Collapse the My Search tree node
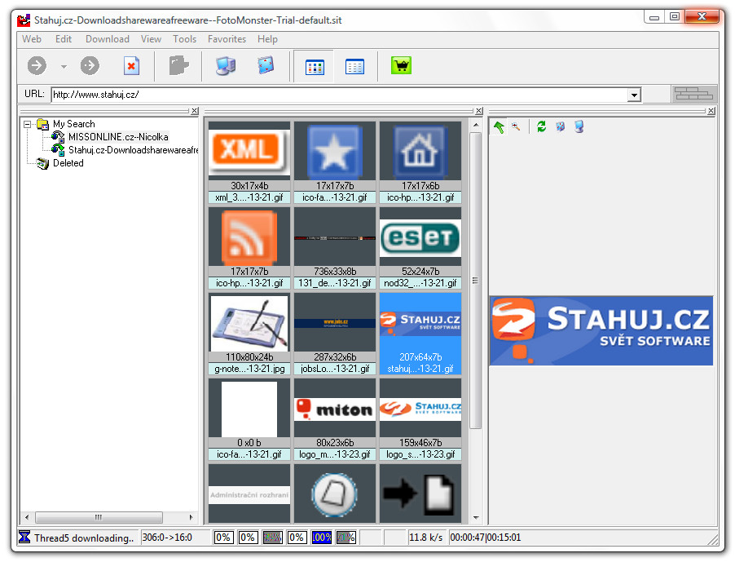 point(27,124)
